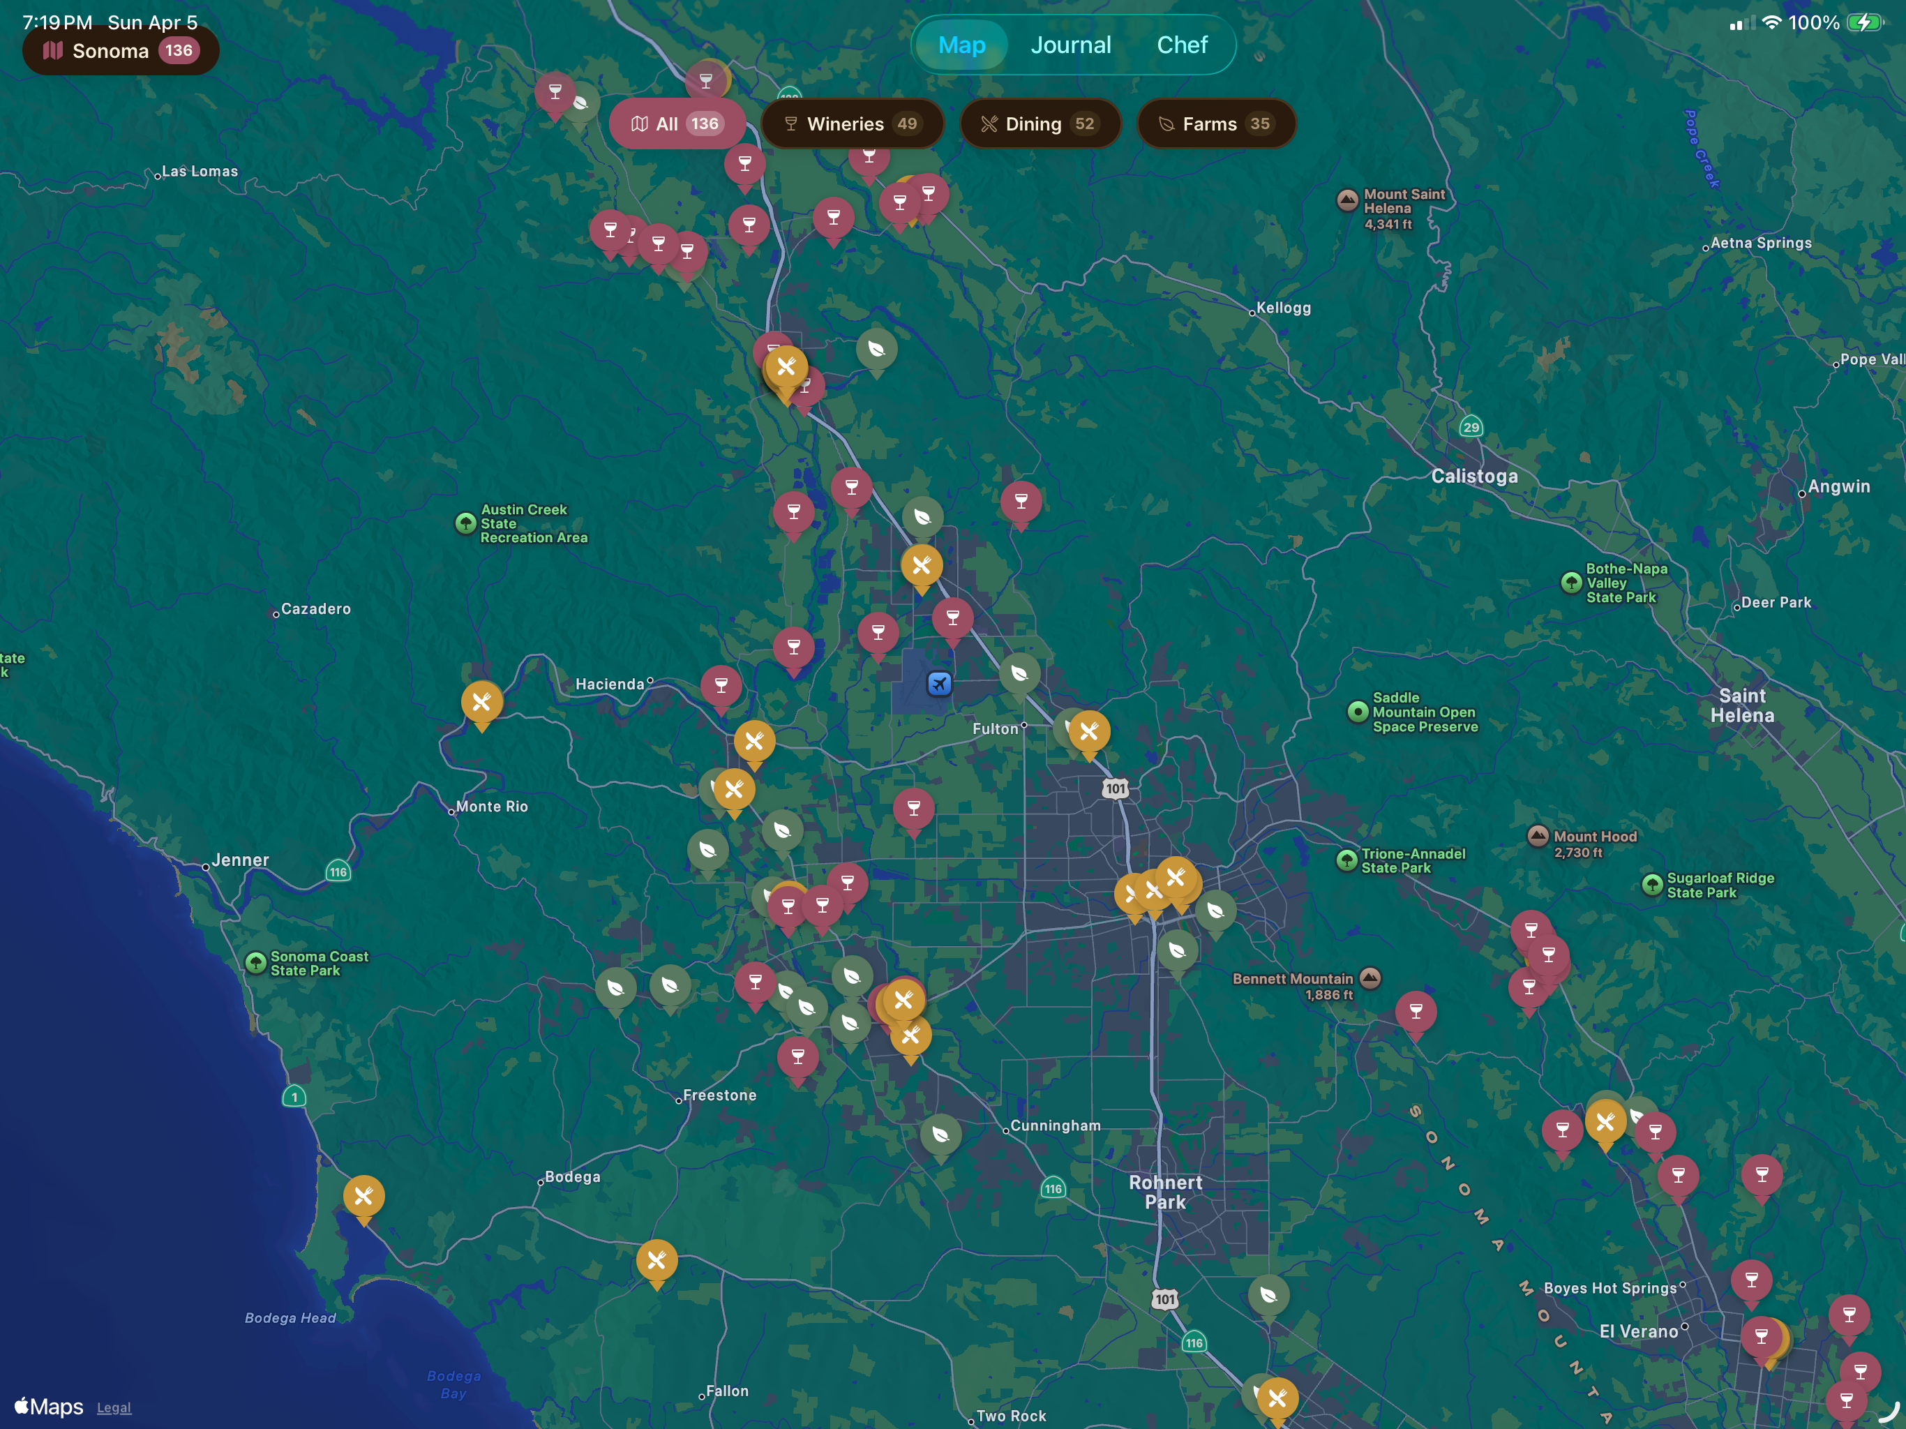Tap the Jenner town label
Screen dimensions: 1906x1429
(241, 860)
